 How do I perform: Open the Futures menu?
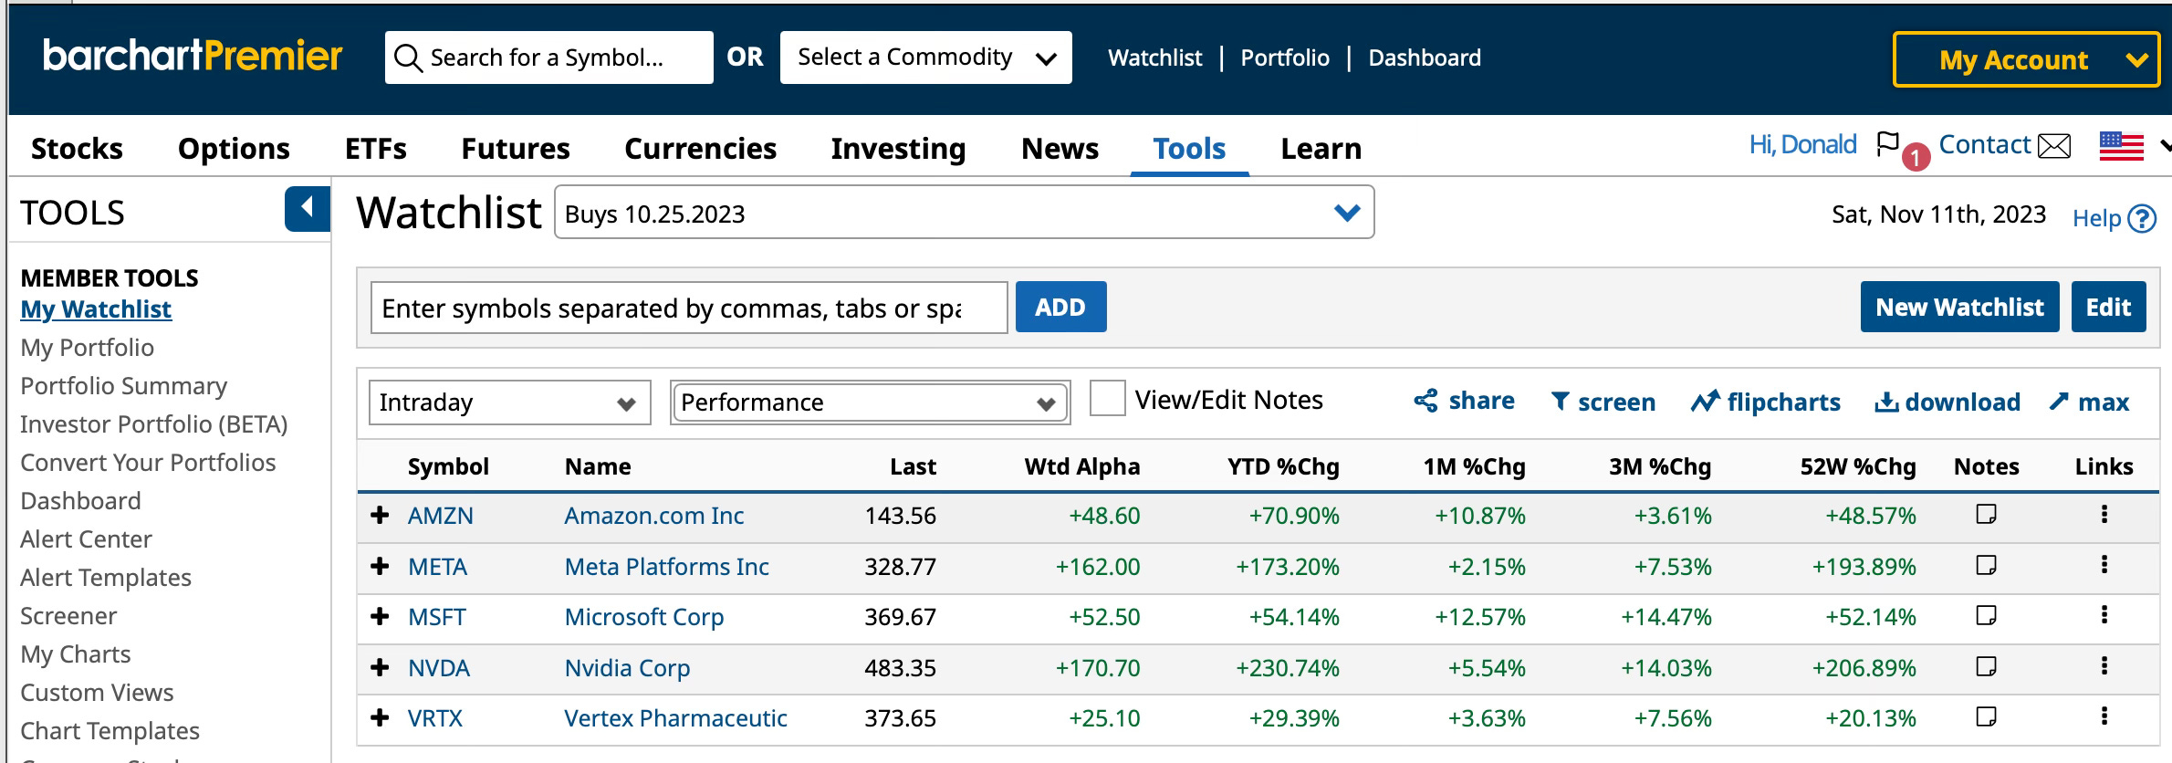515,148
